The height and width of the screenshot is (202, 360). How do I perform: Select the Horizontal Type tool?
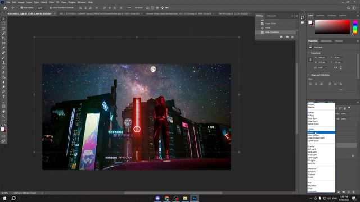click(x=3, y=97)
